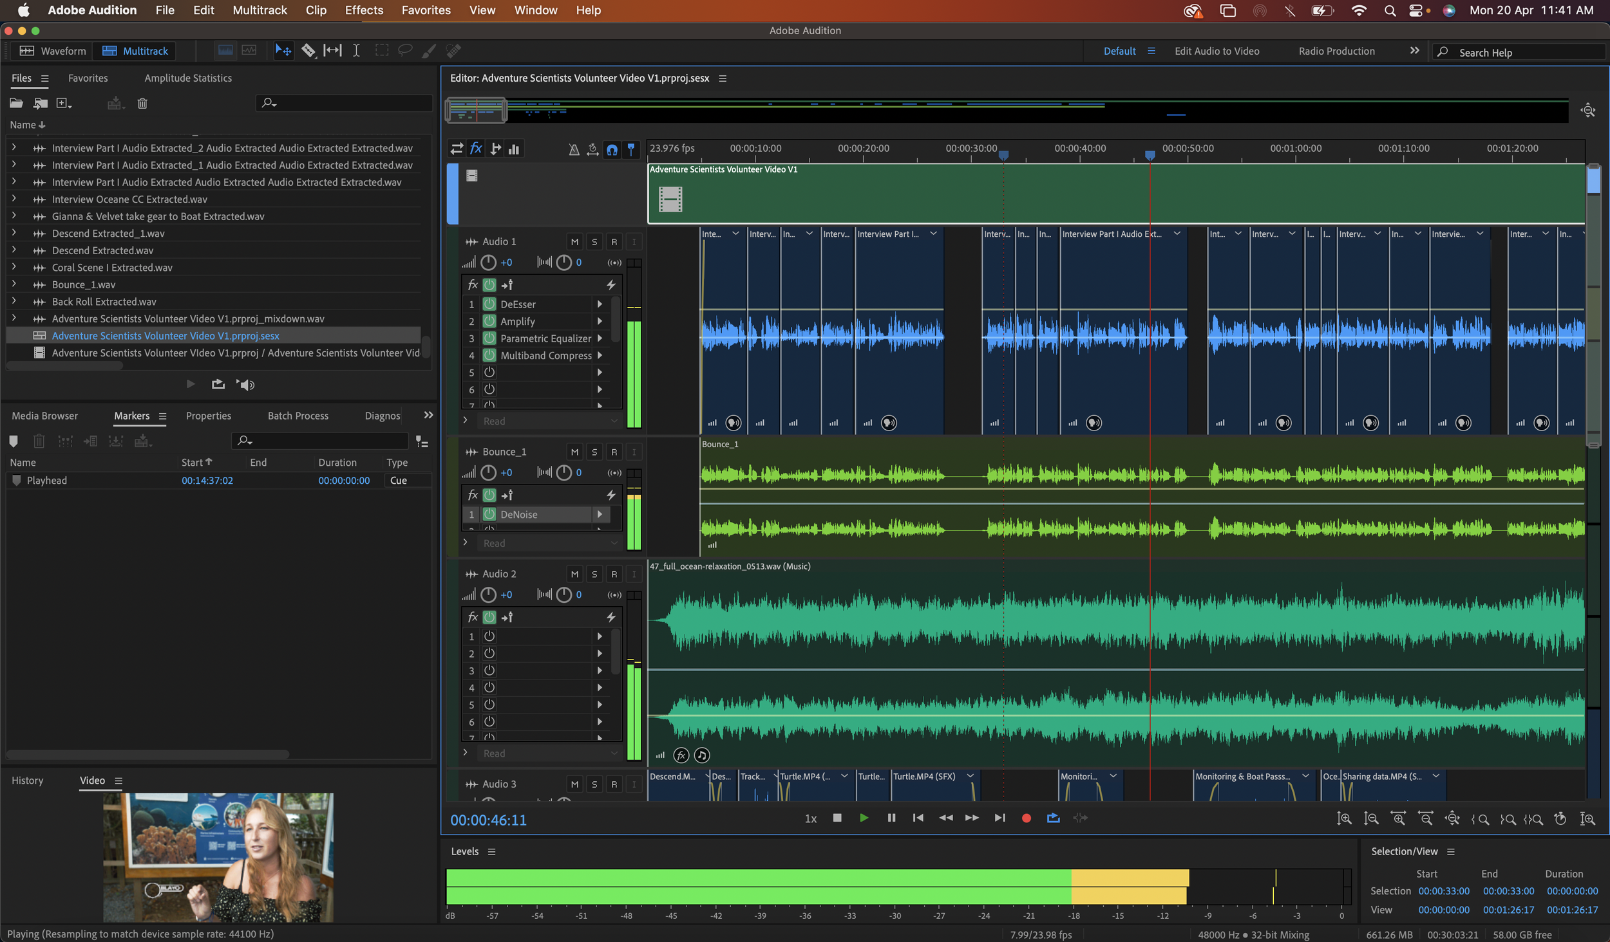Screen dimensions: 1610x942
Task: Select the Razor tool
Action: (x=308, y=50)
